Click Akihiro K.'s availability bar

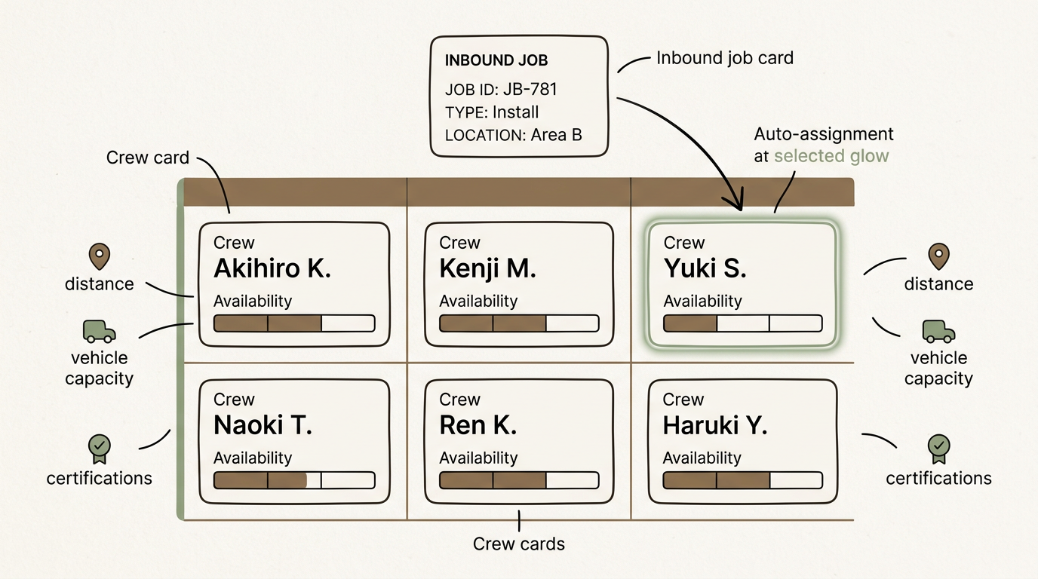(x=294, y=323)
